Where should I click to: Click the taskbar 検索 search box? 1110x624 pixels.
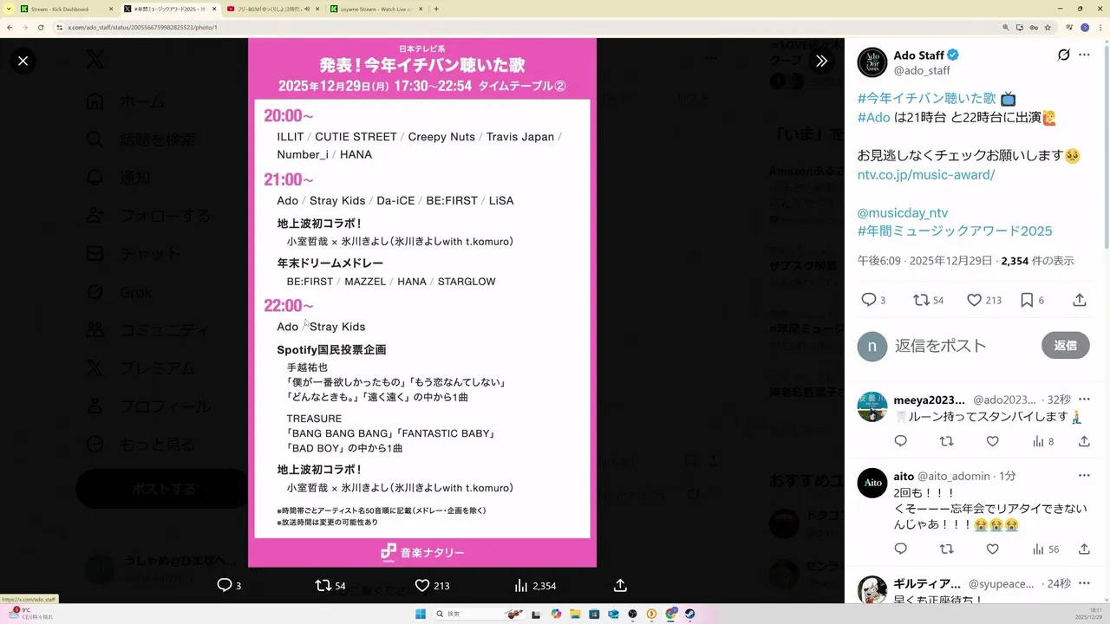[x=479, y=614]
